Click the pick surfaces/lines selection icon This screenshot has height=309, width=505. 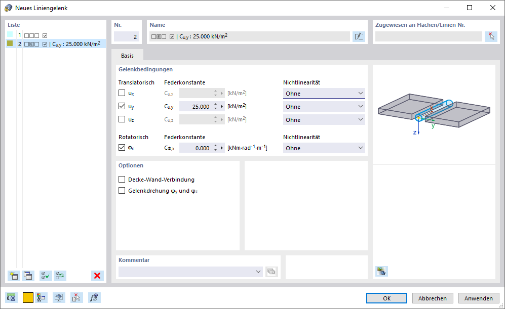point(490,36)
